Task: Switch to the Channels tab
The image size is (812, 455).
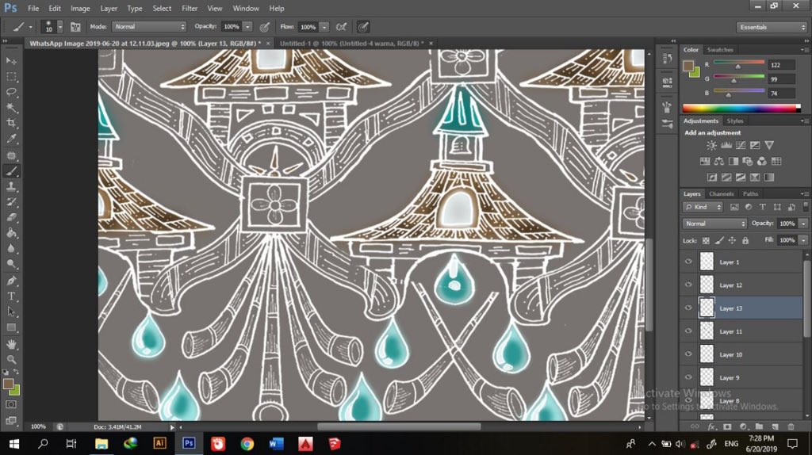Action: (722, 193)
